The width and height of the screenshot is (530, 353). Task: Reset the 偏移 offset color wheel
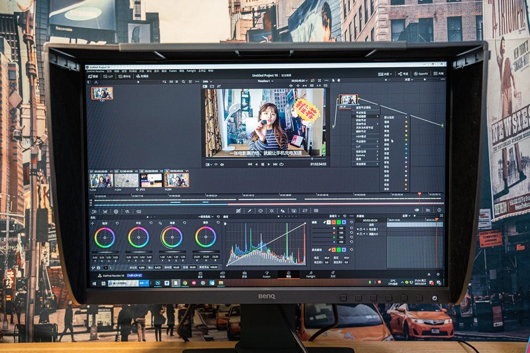[x=218, y=223]
